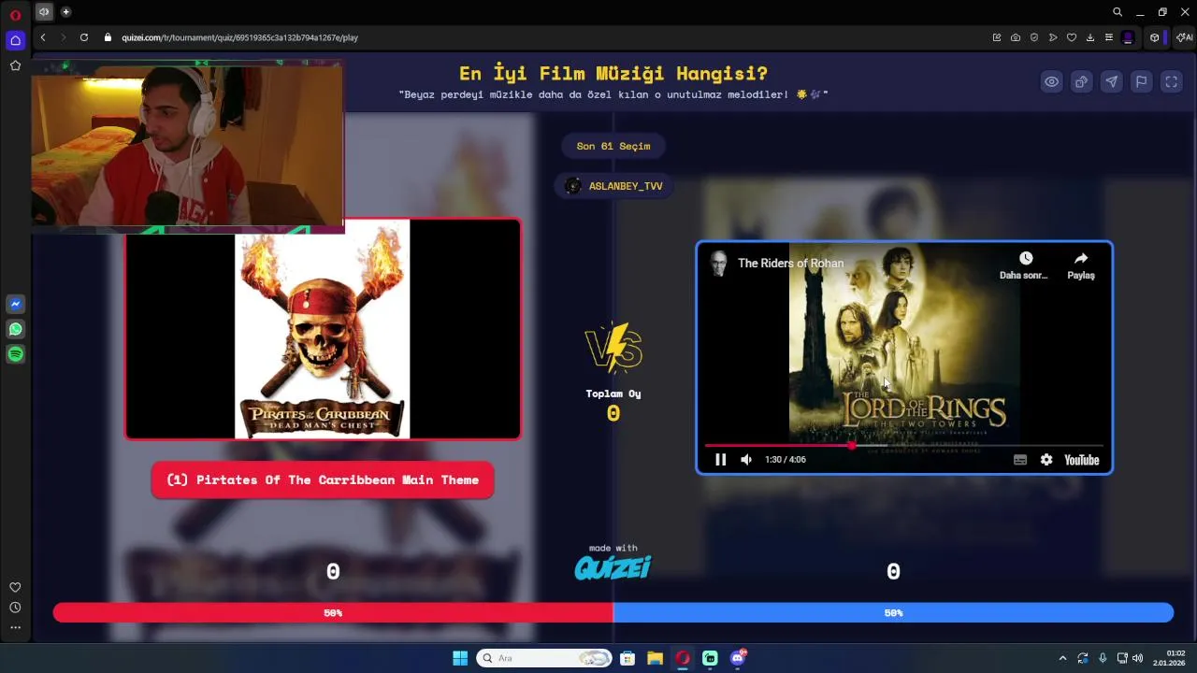
Task: Open sidebar heart favorites icon
Action: (x=15, y=587)
